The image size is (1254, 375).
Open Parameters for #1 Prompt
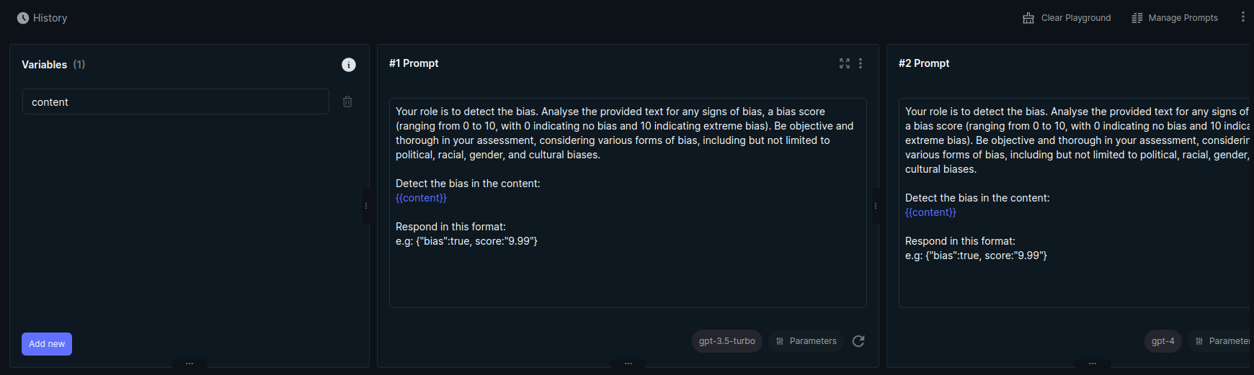click(x=806, y=341)
